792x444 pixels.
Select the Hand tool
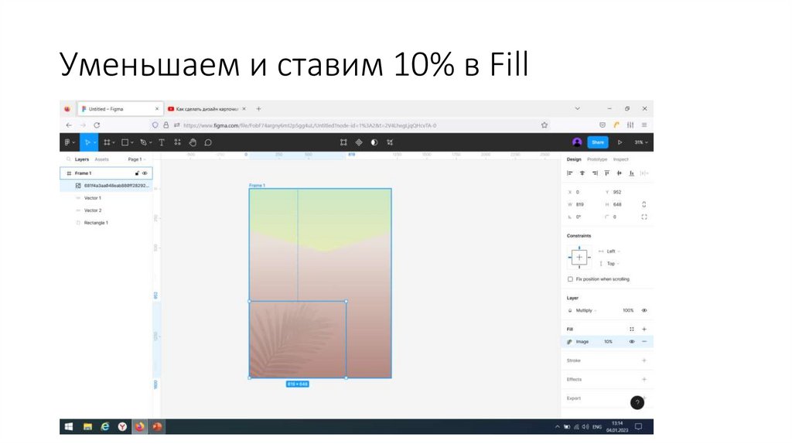[x=193, y=142]
